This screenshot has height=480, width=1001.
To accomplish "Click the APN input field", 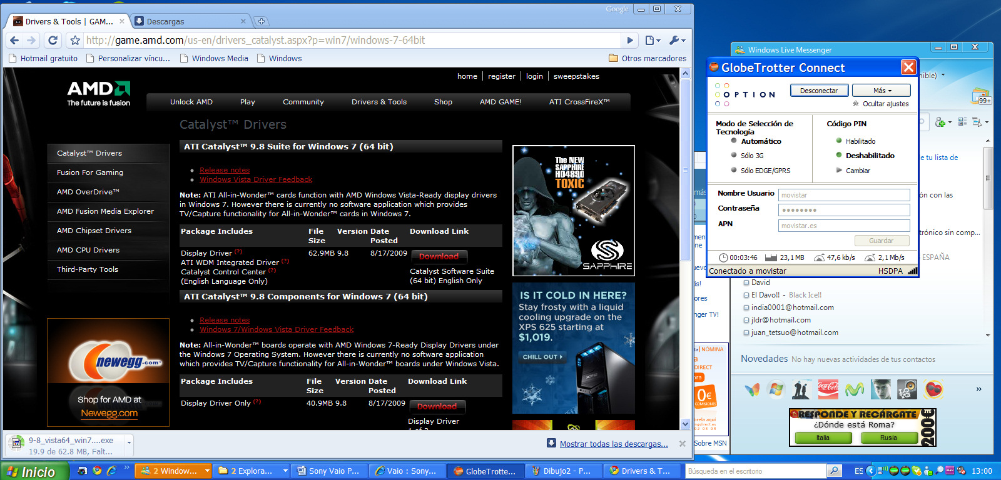I will [x=843, y=226].
